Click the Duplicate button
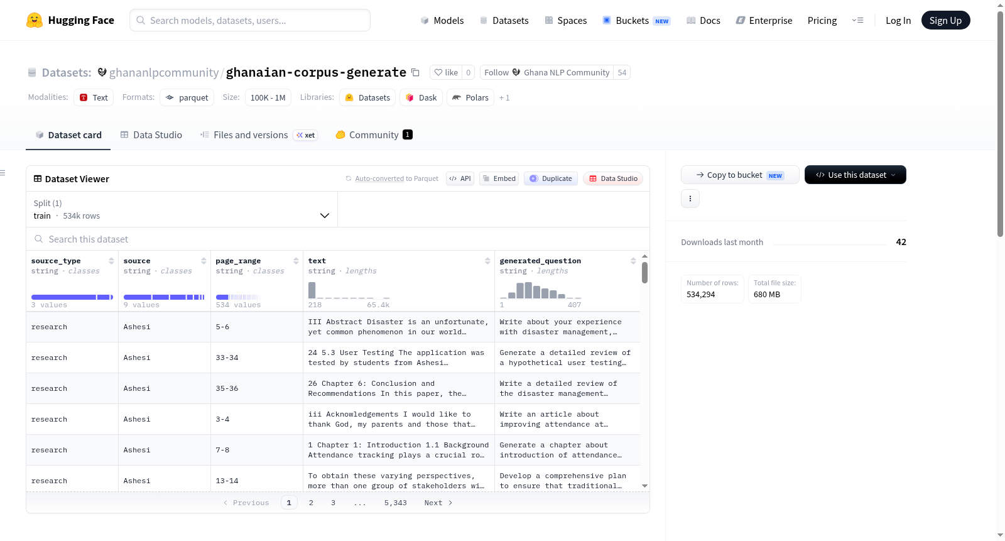 pyautogui.click(x=551, y=178)
